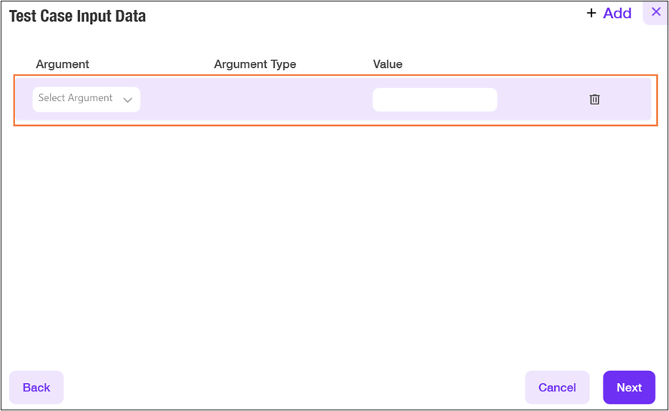Image resolution: width=669 pixels, height=411 pixels.
Task: Proceed with the Next button
Action: (x=628, y=388)
